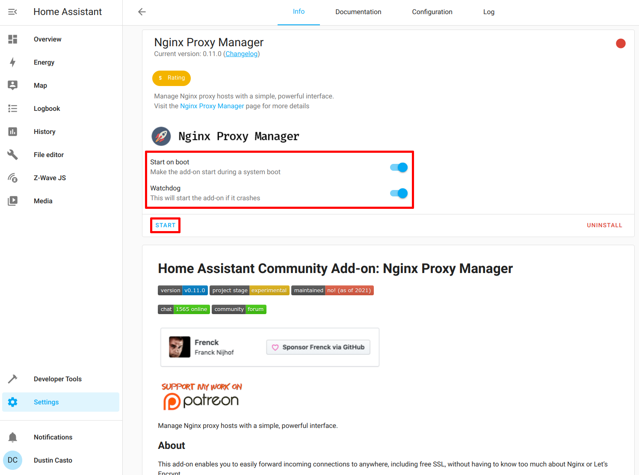Open Developer Tools in the sidebar
639x475 pixels.
(61, 379)
